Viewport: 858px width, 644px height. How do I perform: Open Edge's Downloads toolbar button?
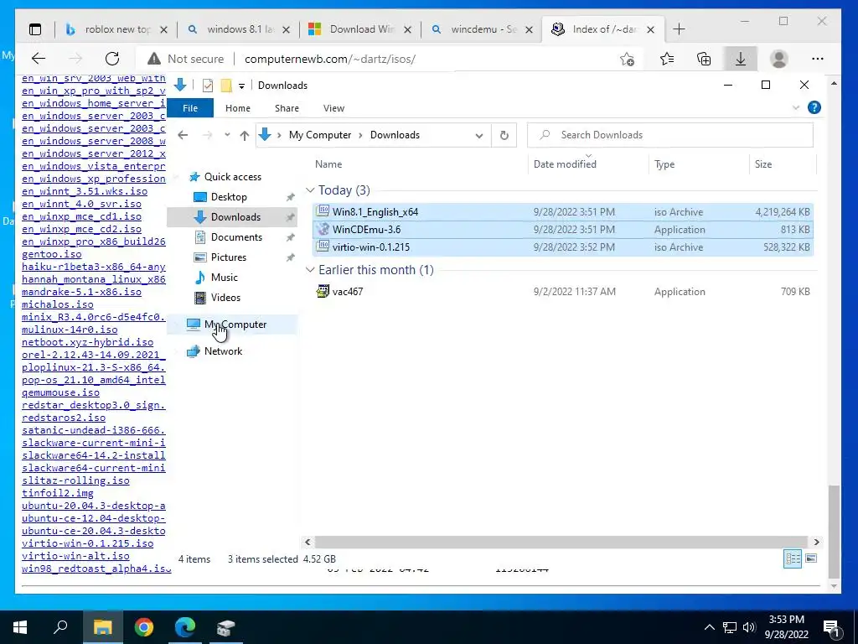point(741,59)
